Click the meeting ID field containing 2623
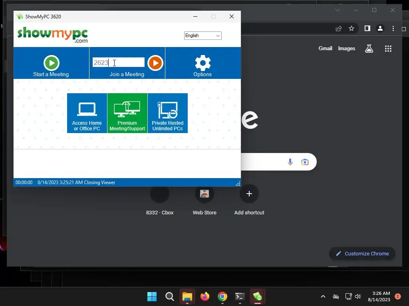Image resolution: width=409 pixels, height=306 pixels. click(x=118, y=63)
